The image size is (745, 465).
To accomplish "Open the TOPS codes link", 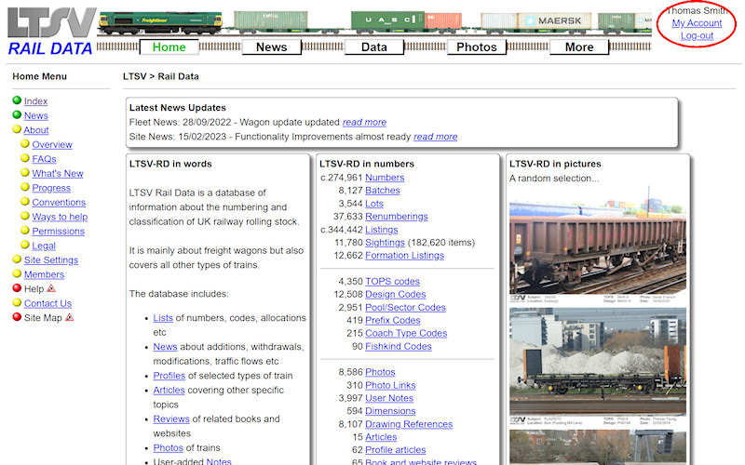I will point(392,282).
